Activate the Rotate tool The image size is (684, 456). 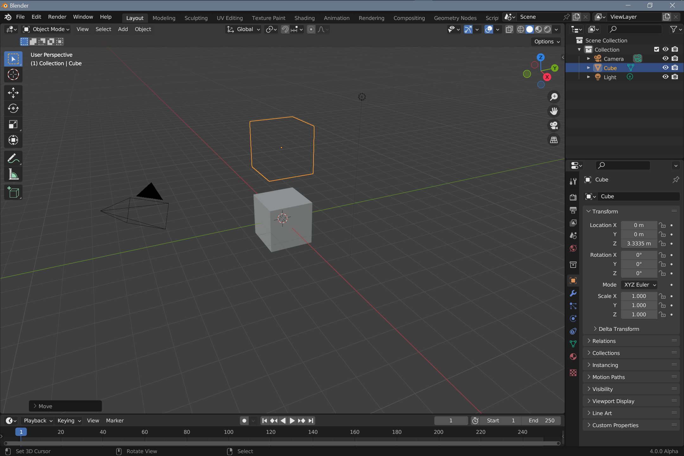[x=13, y=109]
